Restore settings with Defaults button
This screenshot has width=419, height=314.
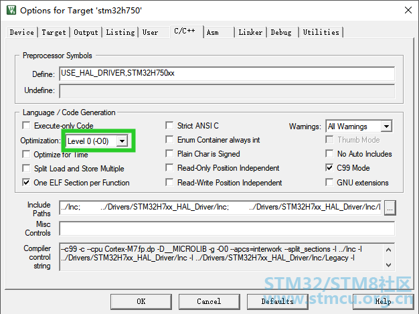click(277, 301)
